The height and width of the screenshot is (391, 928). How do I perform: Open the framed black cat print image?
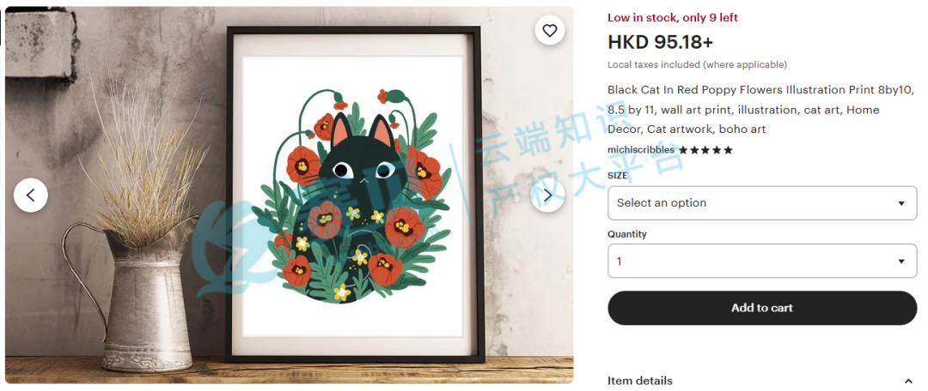coord(354,195)
